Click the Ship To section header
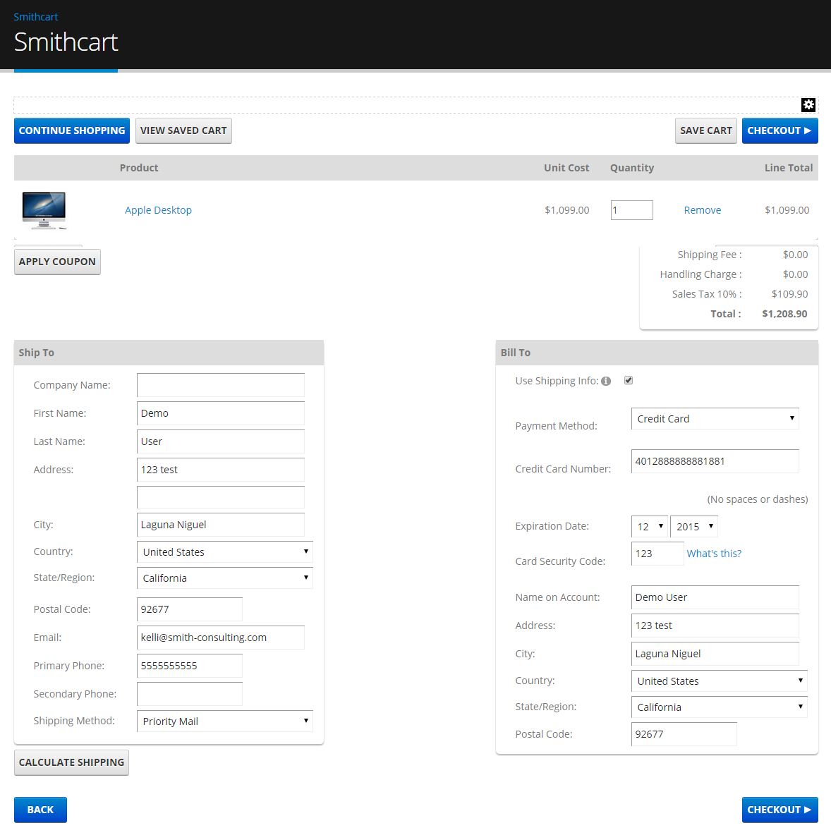 (169, 353)
